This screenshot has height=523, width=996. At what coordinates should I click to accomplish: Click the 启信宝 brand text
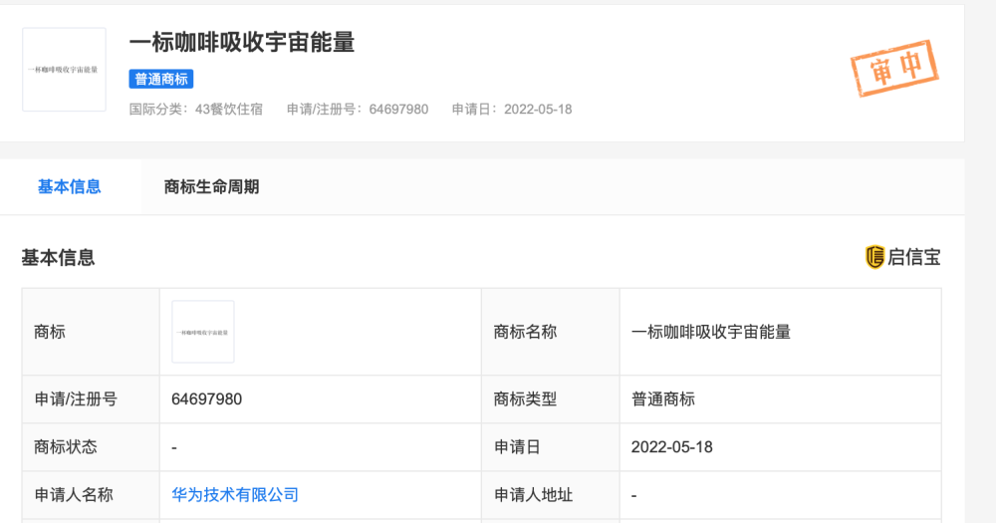(914, 257)
